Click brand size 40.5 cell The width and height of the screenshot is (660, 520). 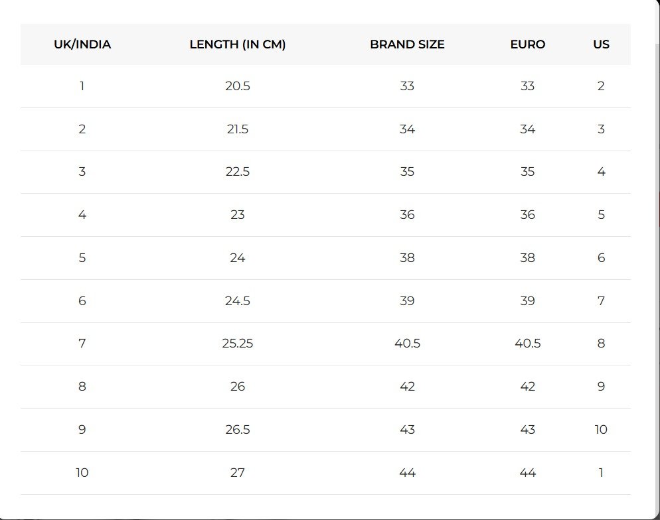[x=407, y=344]
